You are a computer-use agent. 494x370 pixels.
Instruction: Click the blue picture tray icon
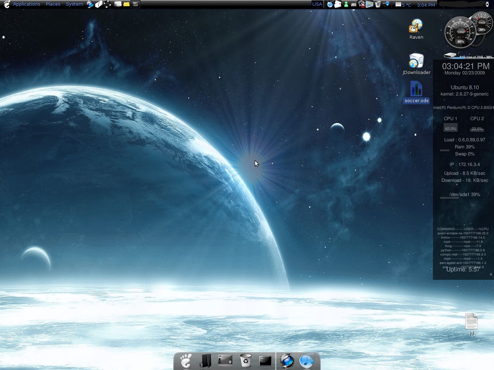point(369,4)
